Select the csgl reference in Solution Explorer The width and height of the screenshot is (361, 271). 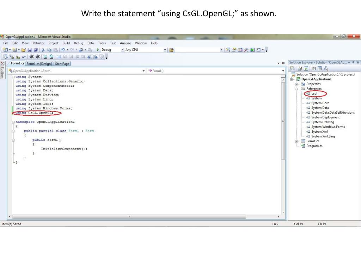click(314, 94)
